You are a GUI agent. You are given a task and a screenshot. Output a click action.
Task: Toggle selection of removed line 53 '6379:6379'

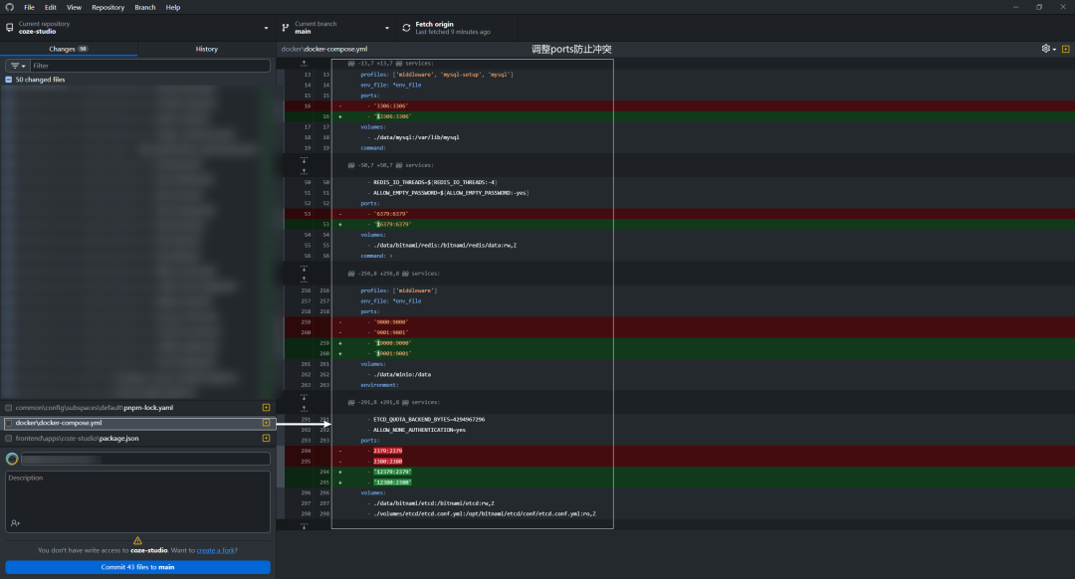point(308,214)
